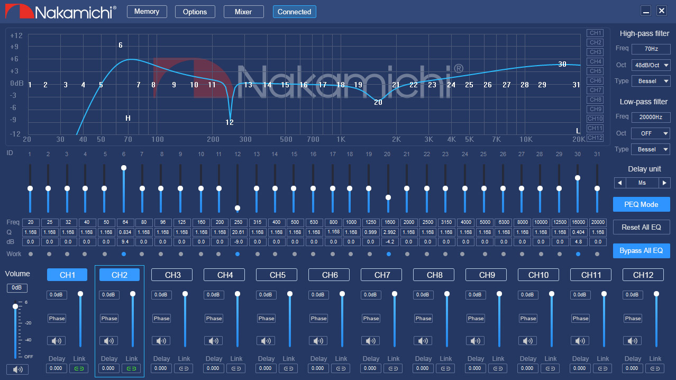676x380 pixels.
Task: Click CH4 gain 0.0dB field
Action: [214, 295]
